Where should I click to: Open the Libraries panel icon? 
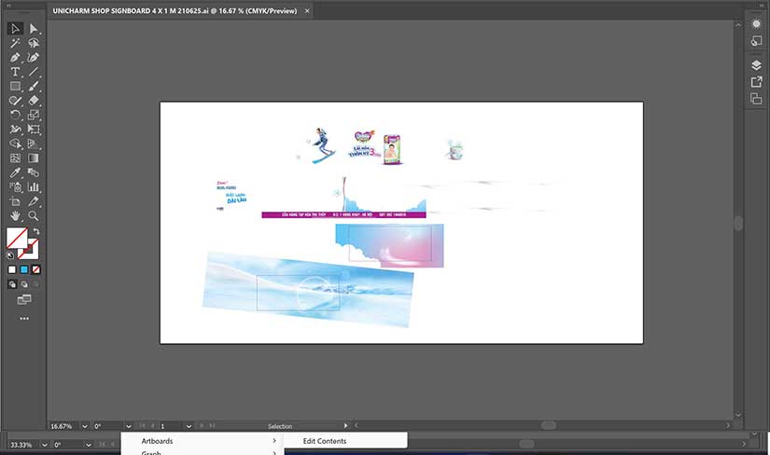(756, 41)
